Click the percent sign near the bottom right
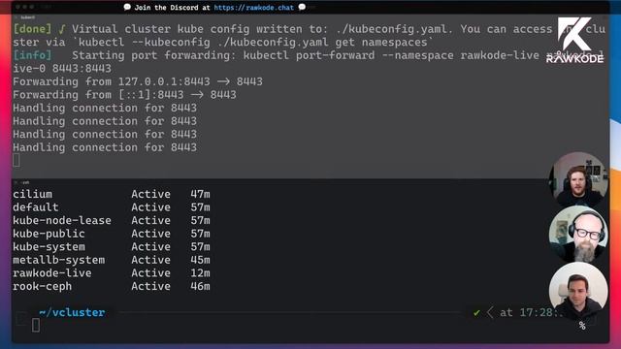The image size is (621, 349). point(582,326)
